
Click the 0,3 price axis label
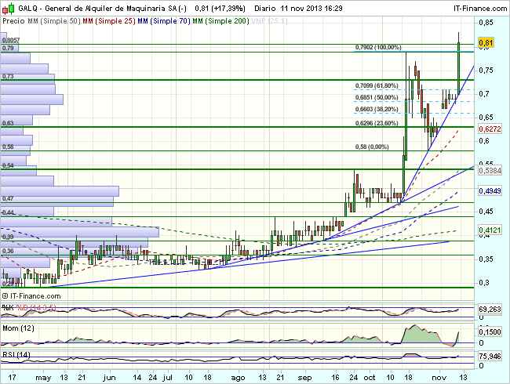click(484, 283)
